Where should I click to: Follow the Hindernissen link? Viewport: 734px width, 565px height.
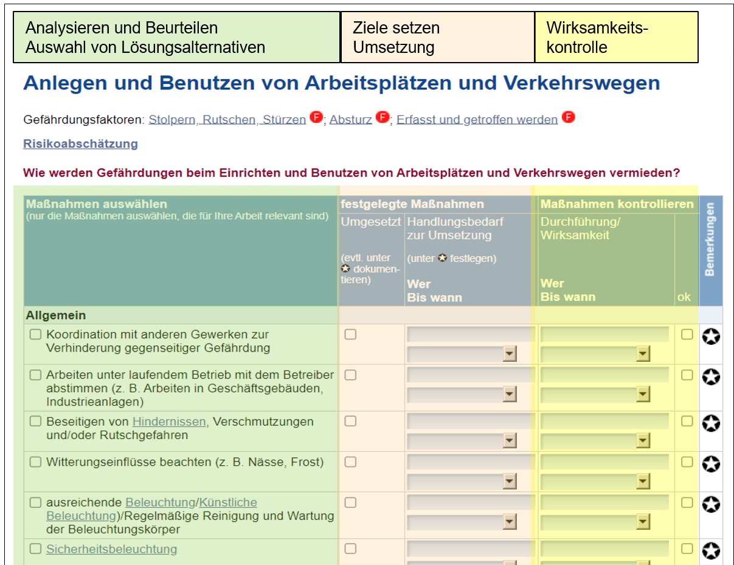pyautogui.click(x=170, y=421)
